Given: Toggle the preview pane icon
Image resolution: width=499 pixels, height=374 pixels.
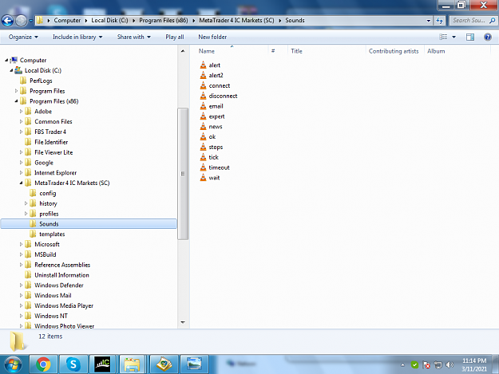Looking at the screenshot, I should (469, 37).
